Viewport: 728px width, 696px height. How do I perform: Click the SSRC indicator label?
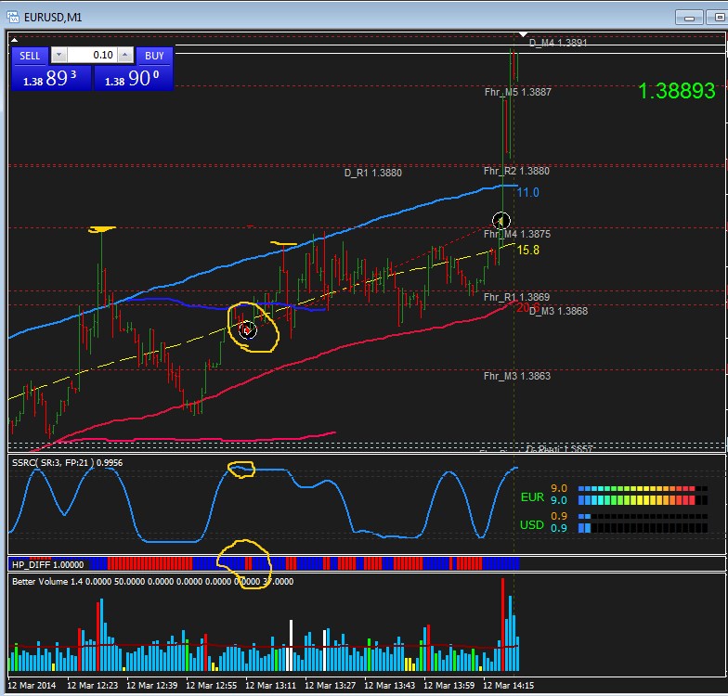[67, 462]
